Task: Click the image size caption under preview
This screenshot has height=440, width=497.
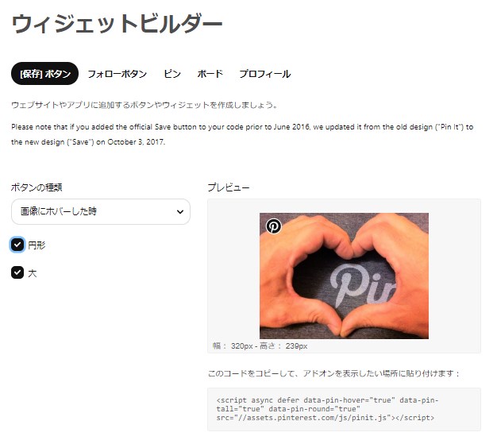Action: point(260,345)
